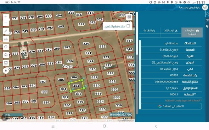Select parcel 295 on the map

coord(61,26)
